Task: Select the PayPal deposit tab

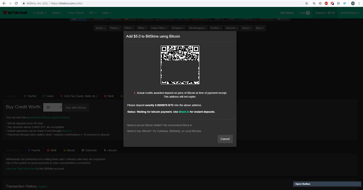Action: 29,96
